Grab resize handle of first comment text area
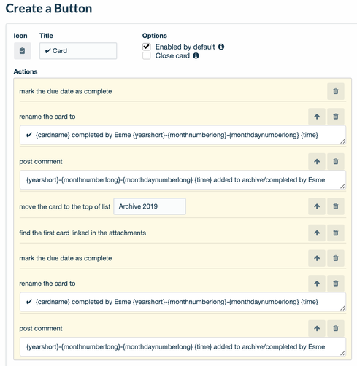The width and height of the screenshot is (357, 366). pyautogui.click(x=342, y=187)
